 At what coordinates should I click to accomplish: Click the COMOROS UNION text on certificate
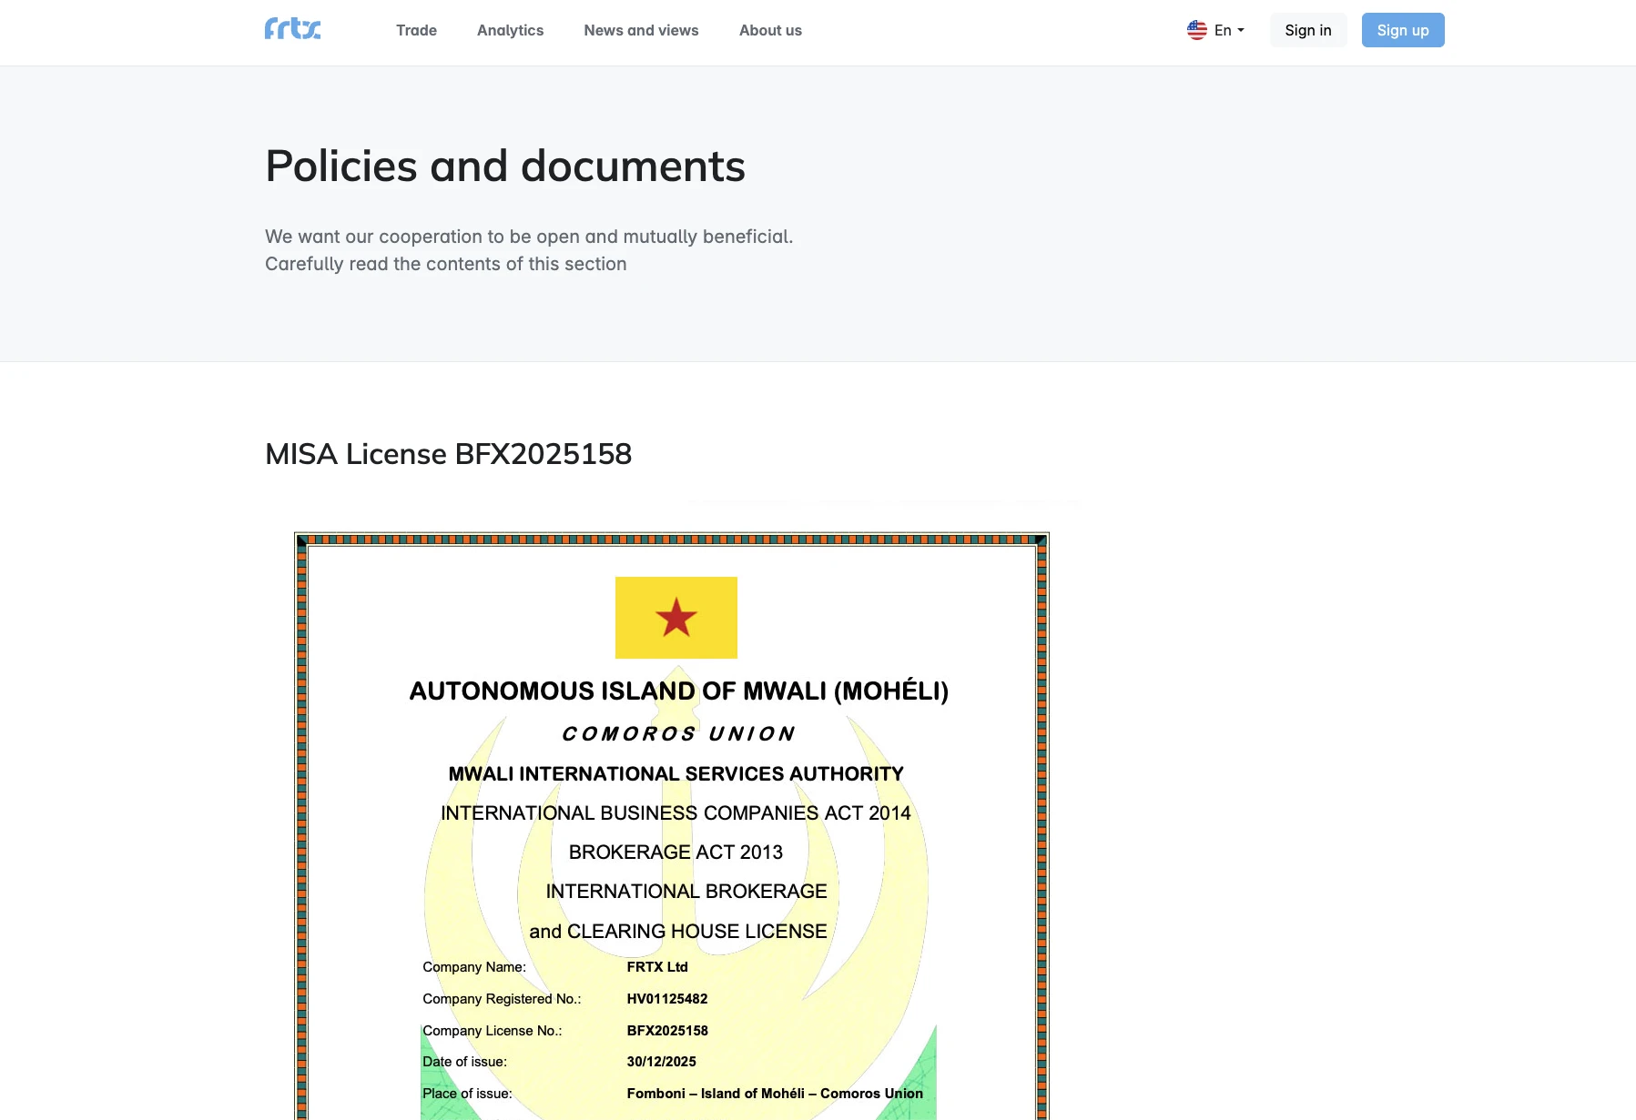[x=678, y=733]
